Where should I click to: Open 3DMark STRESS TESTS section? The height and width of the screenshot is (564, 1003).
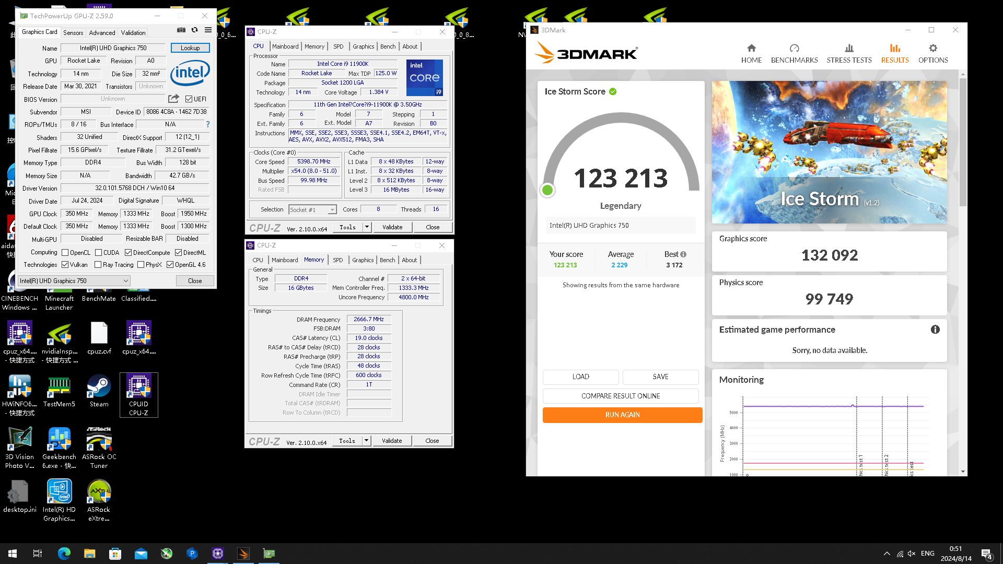coord(849,53)
